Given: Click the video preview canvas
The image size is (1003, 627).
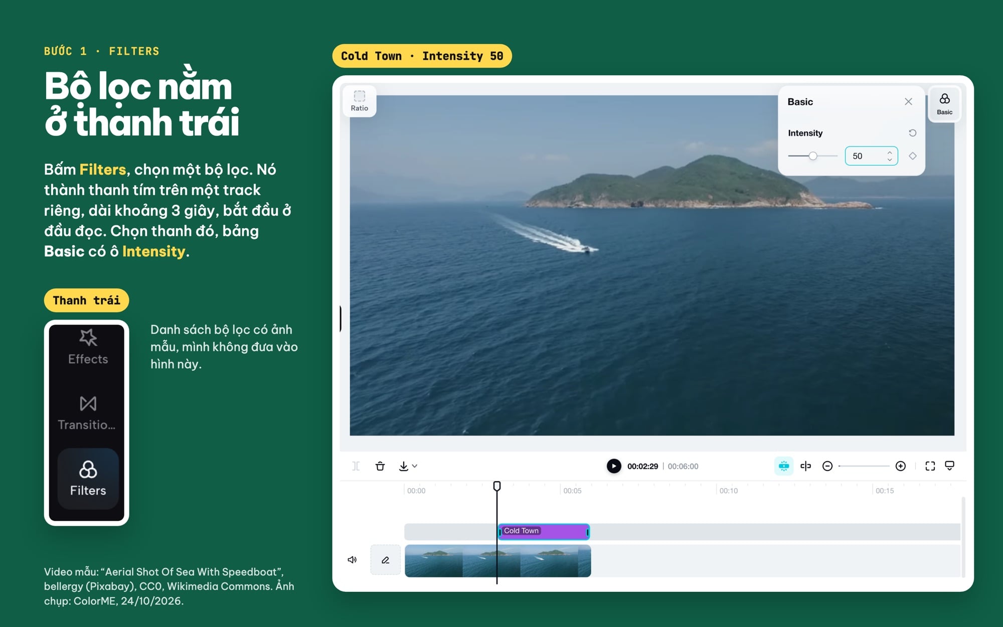Looking at the screenshot, I should click(652, 265).
